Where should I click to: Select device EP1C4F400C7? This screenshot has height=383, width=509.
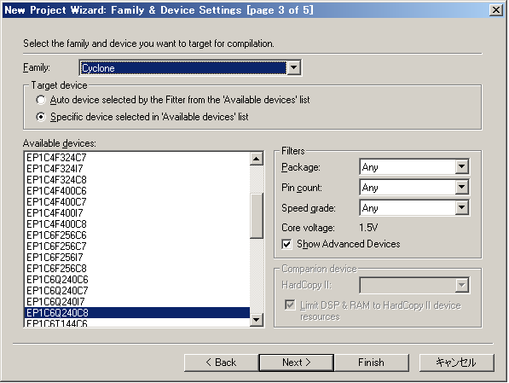(137, 202)
